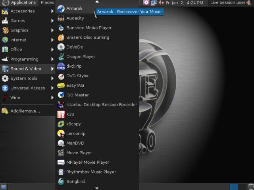
Task: Choose the Add/Remove... entry
Action: pos(27,111)
